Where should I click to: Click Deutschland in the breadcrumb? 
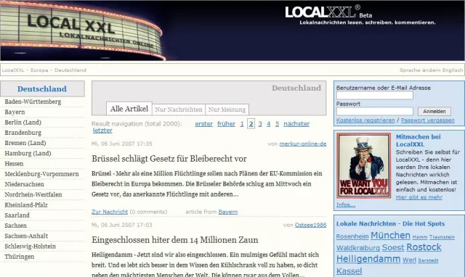point(70,70)
